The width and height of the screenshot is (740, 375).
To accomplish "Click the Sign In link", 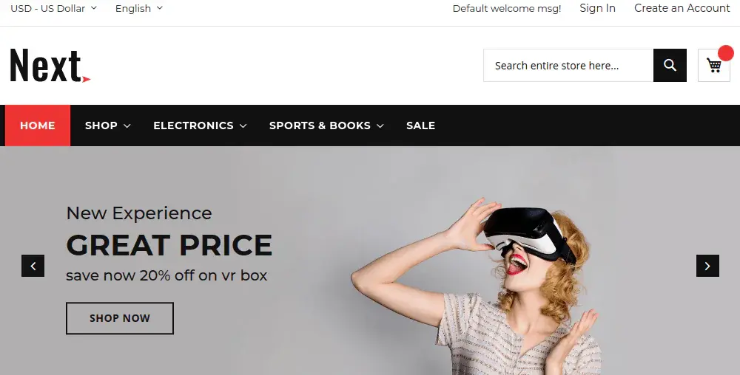I will click(597, 8).
